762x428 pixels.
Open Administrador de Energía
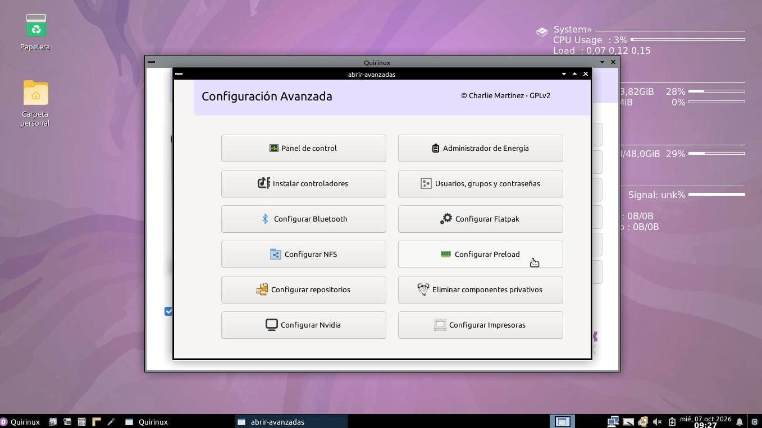[480, 148]
